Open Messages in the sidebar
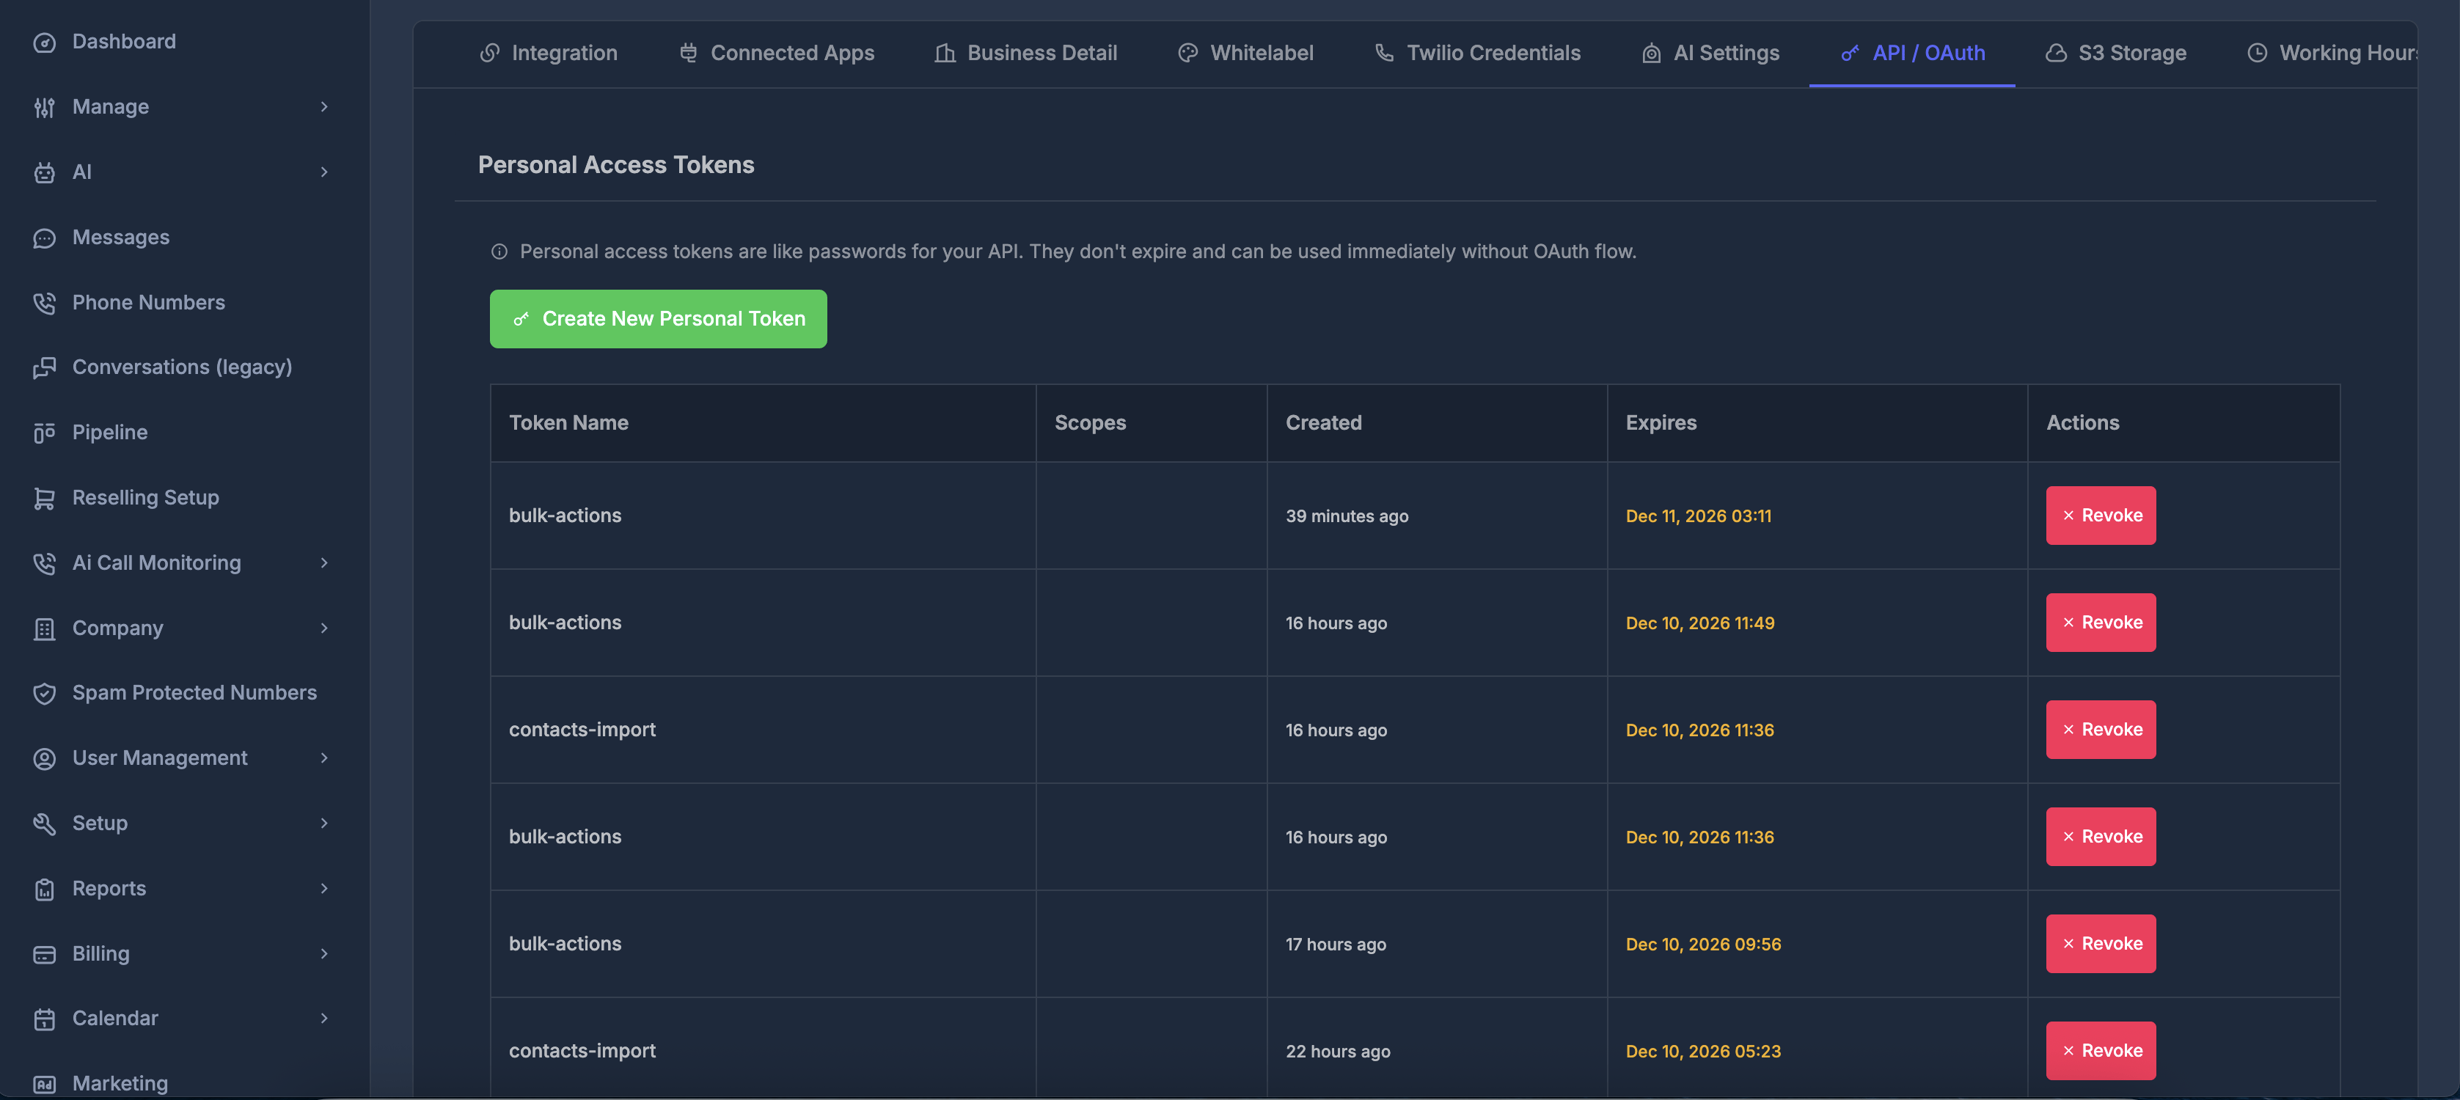This screenshot has height=1100, width=2460. pyautogui.click(x=121, y=238)
